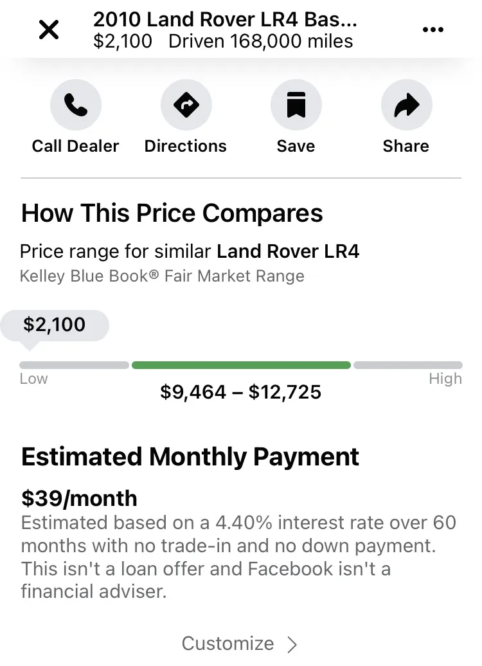
Task: Close the listing with the X icon
Action: pyautogui.click(x=49, y=30)
